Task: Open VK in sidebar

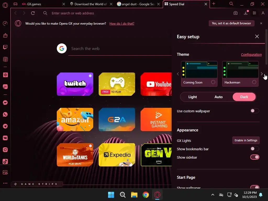Action: [x=5, y=138]
